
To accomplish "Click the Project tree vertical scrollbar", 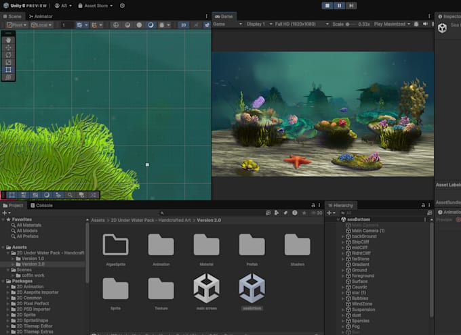I will tap(87, 252).
